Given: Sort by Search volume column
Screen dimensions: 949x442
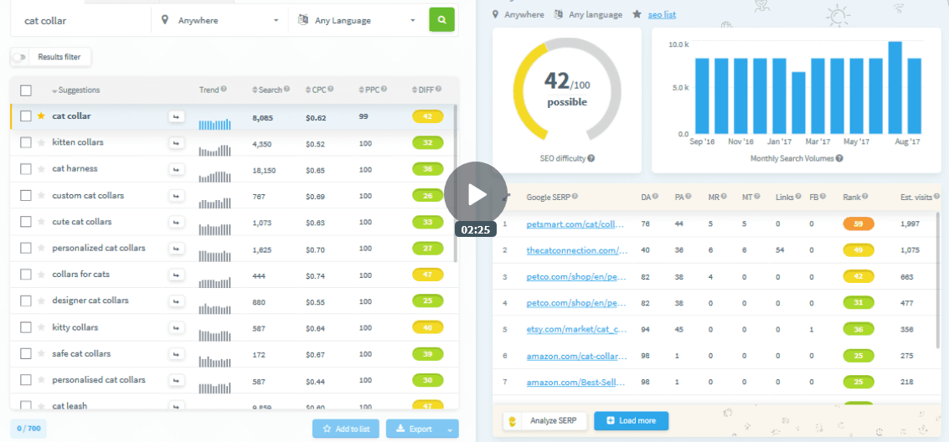Looking at the screenshot, I should (267, 90).
